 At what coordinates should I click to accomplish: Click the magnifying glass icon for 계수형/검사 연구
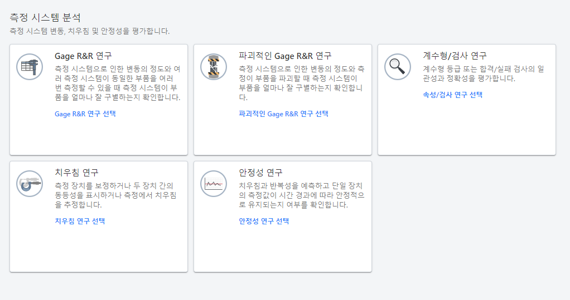coord(398,67)
